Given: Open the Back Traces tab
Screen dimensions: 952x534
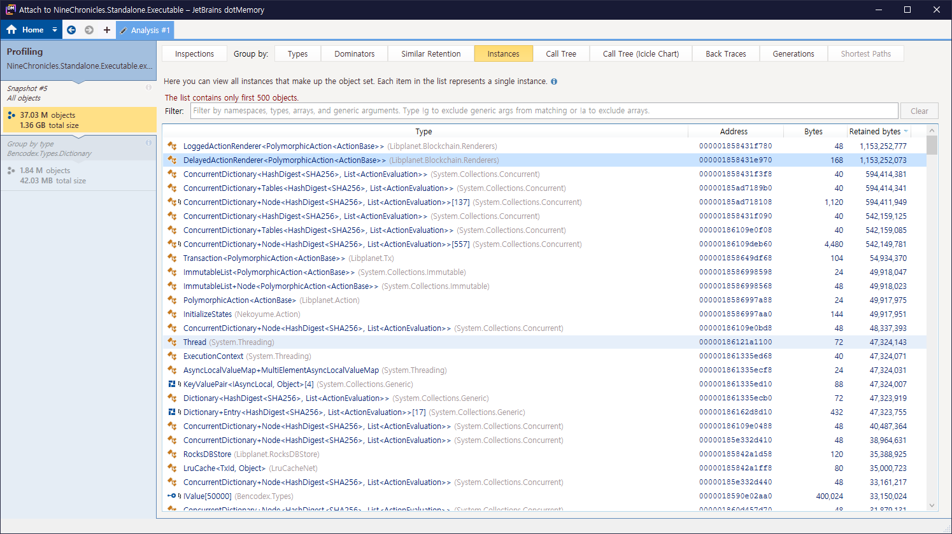Looking at the screenshot, I should coord(725,54).
